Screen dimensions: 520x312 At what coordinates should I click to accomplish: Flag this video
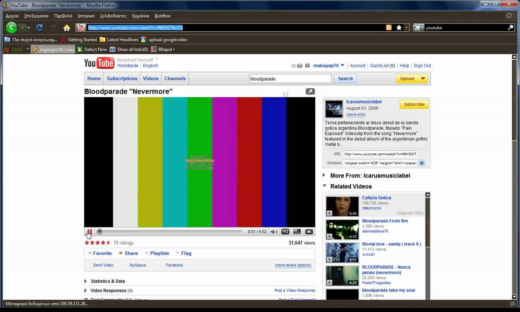pos(183,253)
